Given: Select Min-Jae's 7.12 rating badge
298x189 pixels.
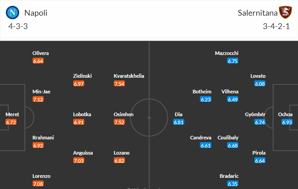Looking at the screenshot, I should [38, 99].
